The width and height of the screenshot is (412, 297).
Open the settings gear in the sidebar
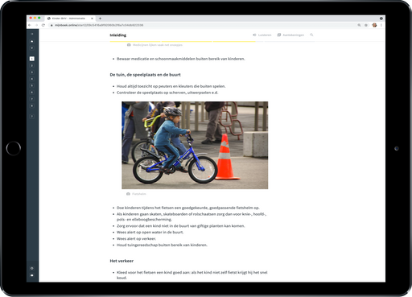click(32, 268)
